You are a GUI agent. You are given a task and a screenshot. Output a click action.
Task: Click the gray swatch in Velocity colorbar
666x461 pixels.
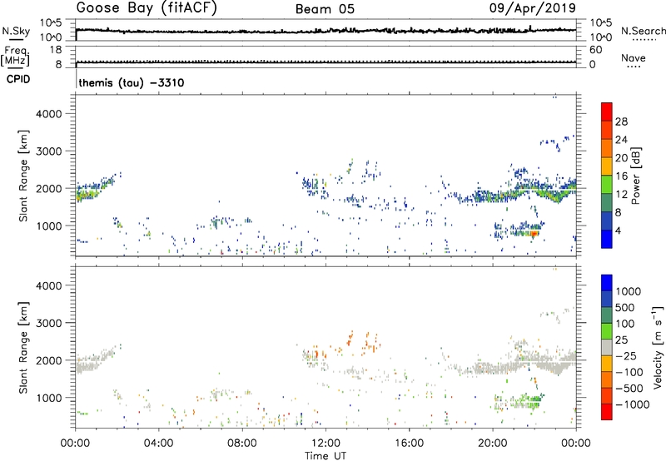607,347
